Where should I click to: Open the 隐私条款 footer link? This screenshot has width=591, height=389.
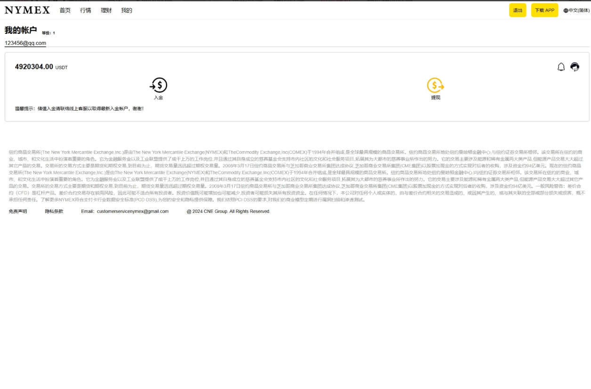click(x=54, y=211)
